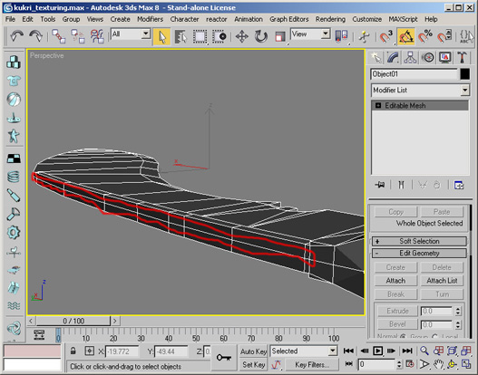Select the Rotate tool
Viewport: 478px width, 375px height.
261,36
